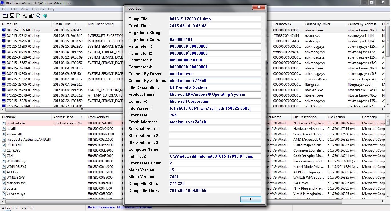Sort by Caused By Address column header

[363, 24]
